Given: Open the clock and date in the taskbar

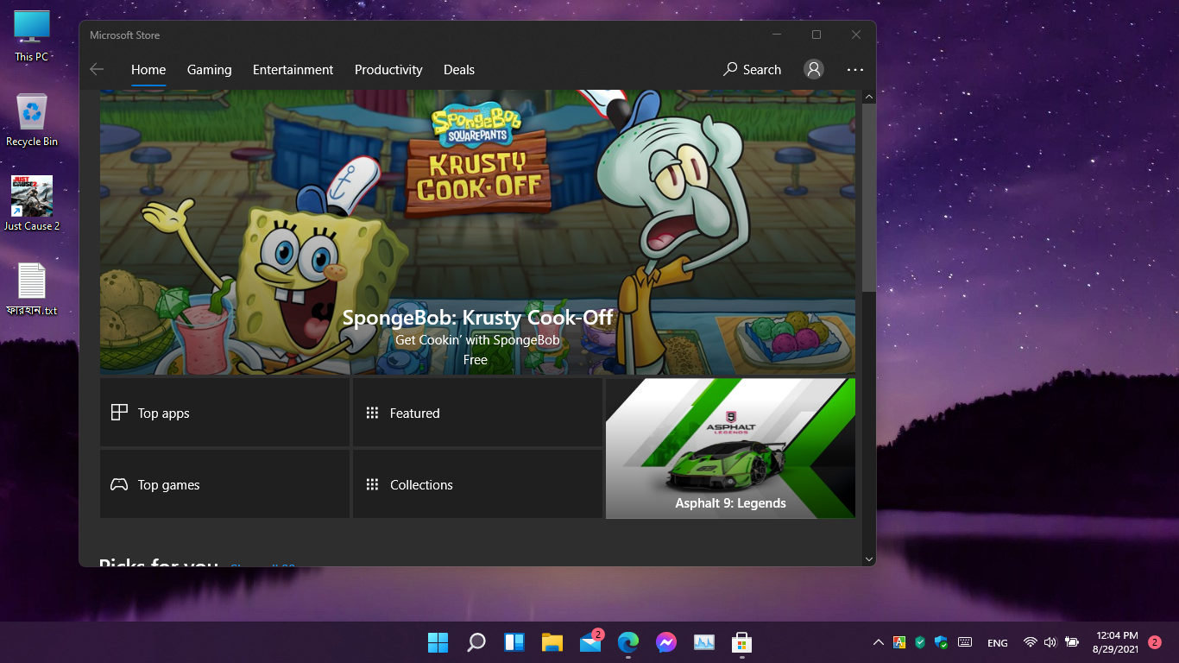Looking at the screenshot, I should point(1116,642).
